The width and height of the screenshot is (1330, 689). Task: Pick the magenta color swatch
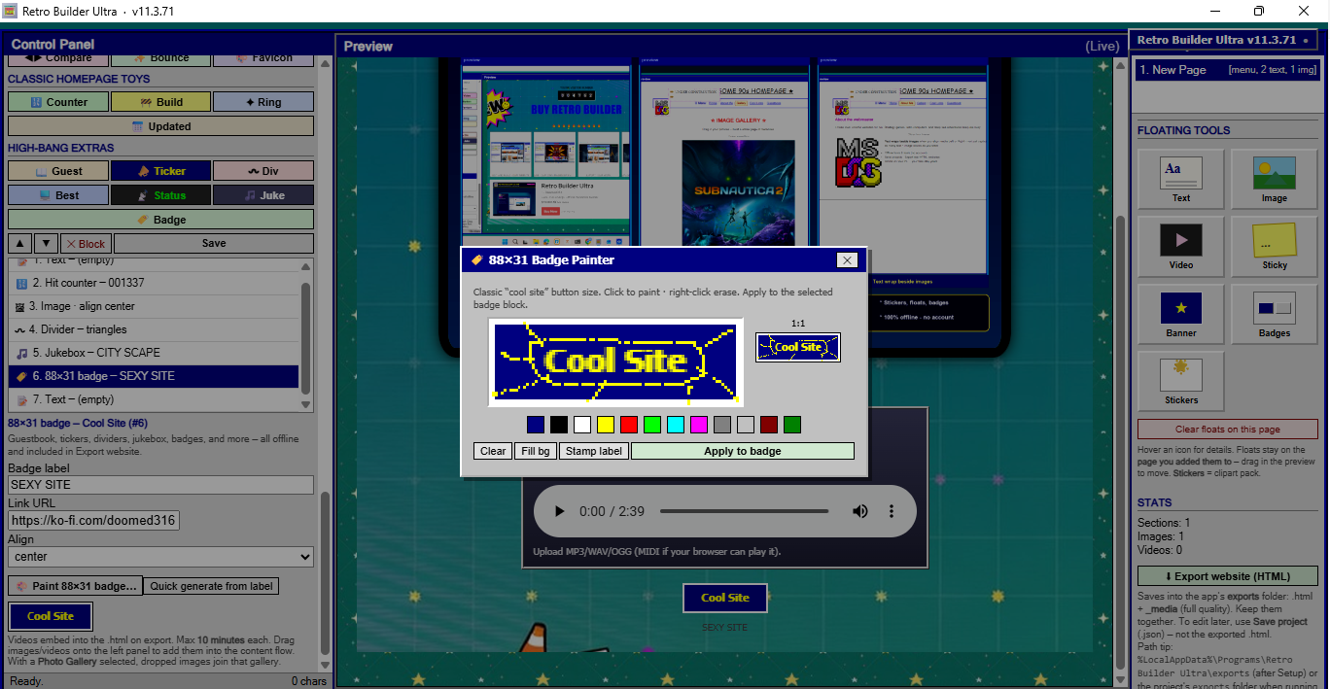[x=699, y=425]
